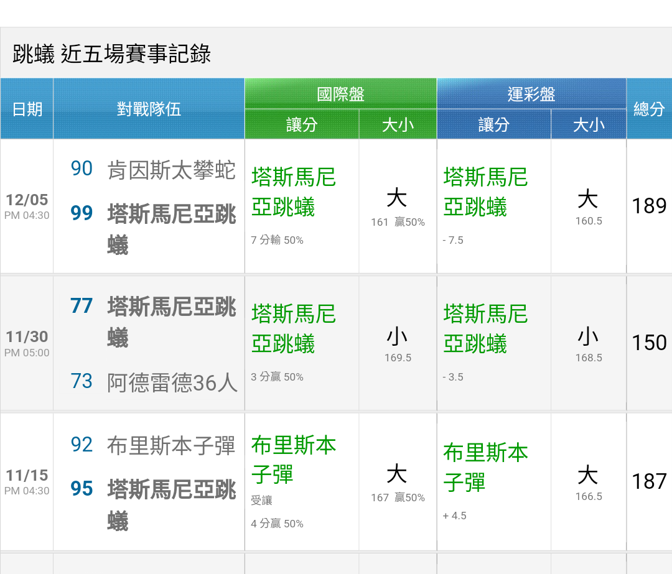Click team 阿德雷德36人

[172, 382]
